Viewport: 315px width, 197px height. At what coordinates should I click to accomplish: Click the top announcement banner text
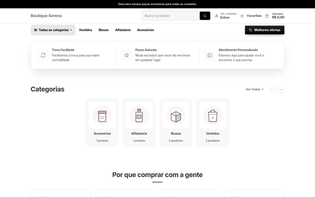157,4
